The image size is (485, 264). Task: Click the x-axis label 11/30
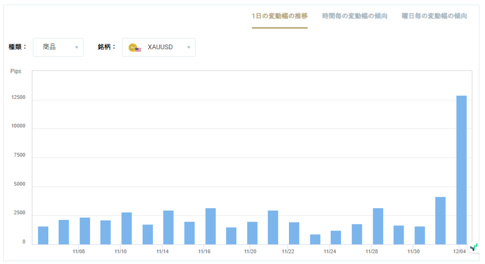pyautogui.click(x=413, y=251)
